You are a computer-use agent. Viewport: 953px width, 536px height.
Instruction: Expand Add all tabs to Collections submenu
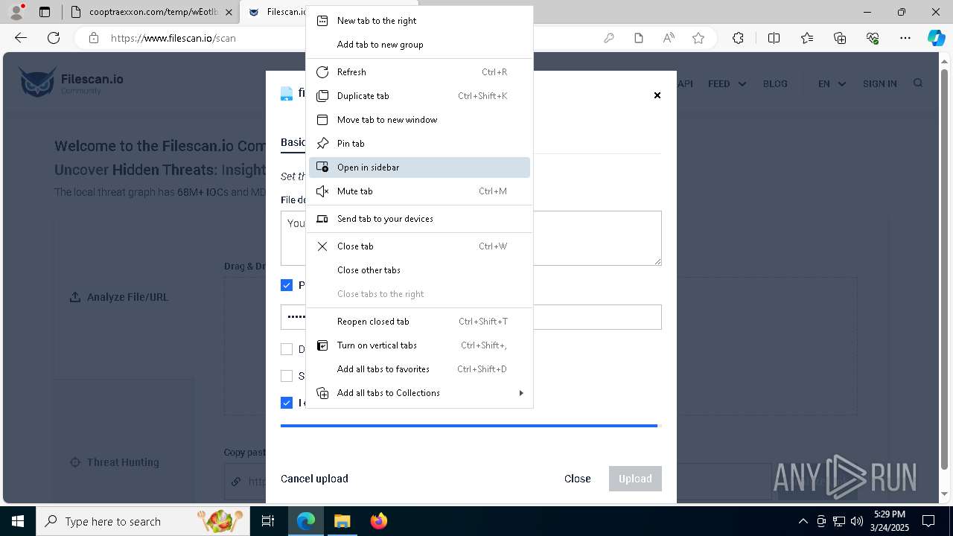420,393
